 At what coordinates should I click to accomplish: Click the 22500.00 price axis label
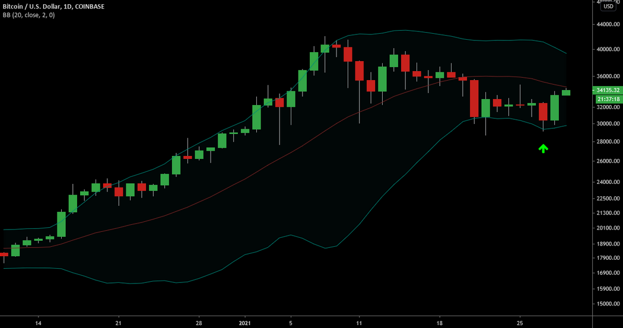point(608,198)
